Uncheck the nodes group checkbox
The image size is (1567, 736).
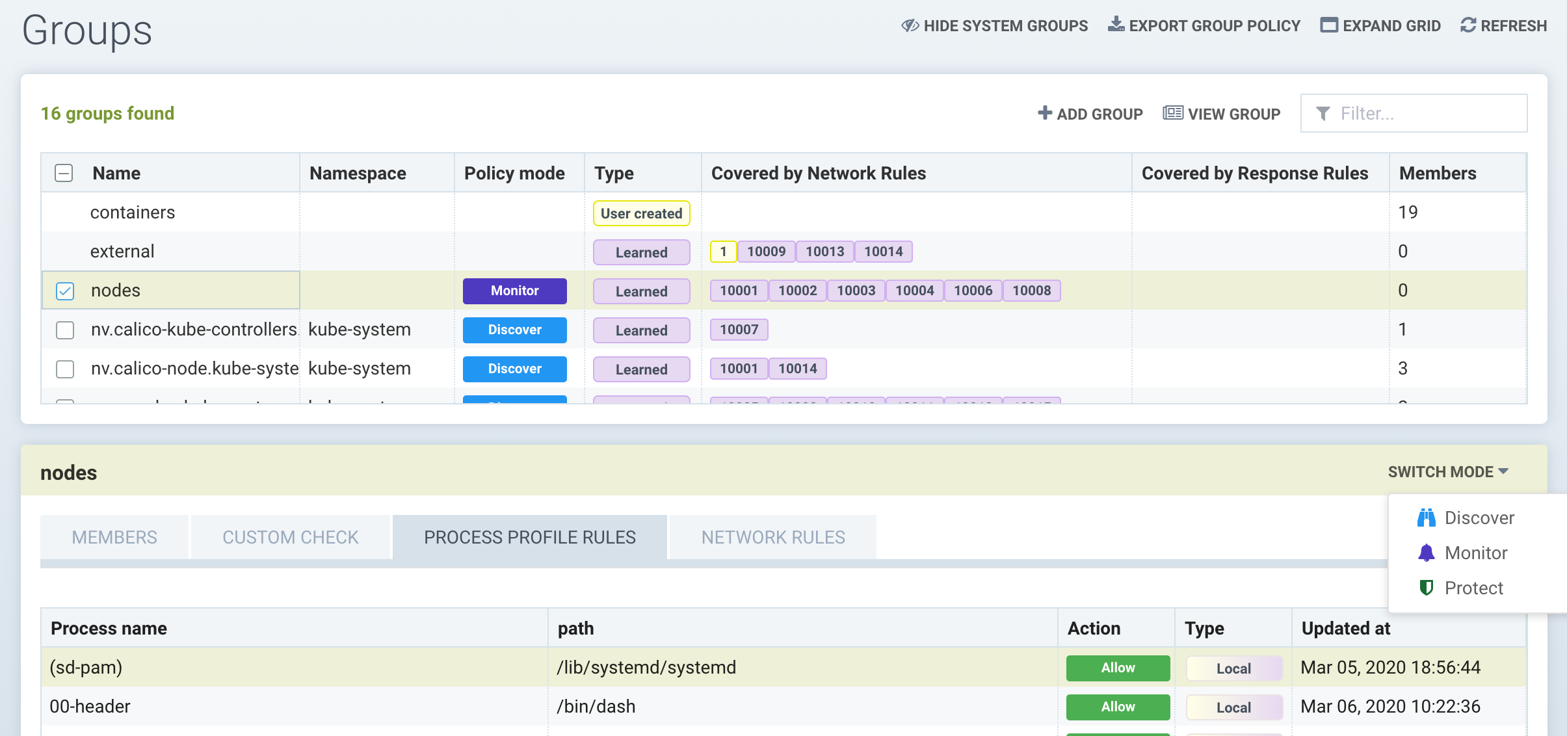(65, 291)
